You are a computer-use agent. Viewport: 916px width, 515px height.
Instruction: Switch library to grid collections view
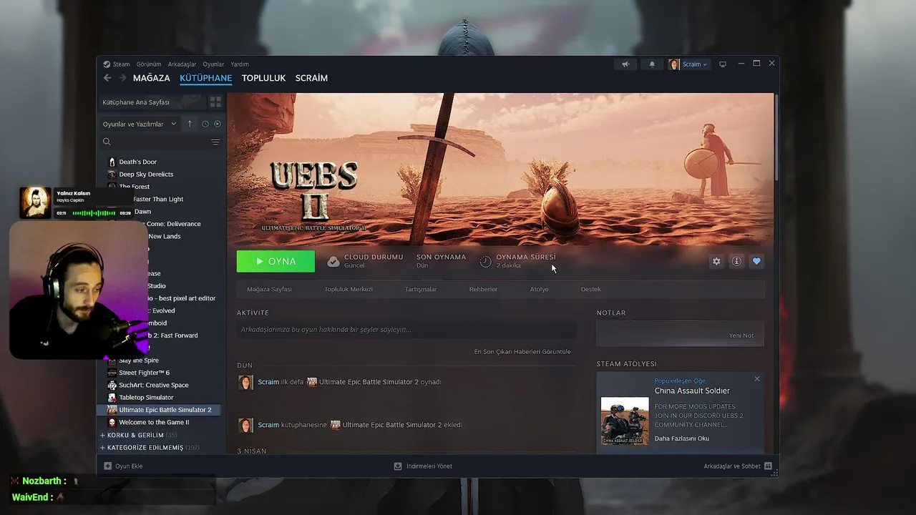[x=215, y=102]
